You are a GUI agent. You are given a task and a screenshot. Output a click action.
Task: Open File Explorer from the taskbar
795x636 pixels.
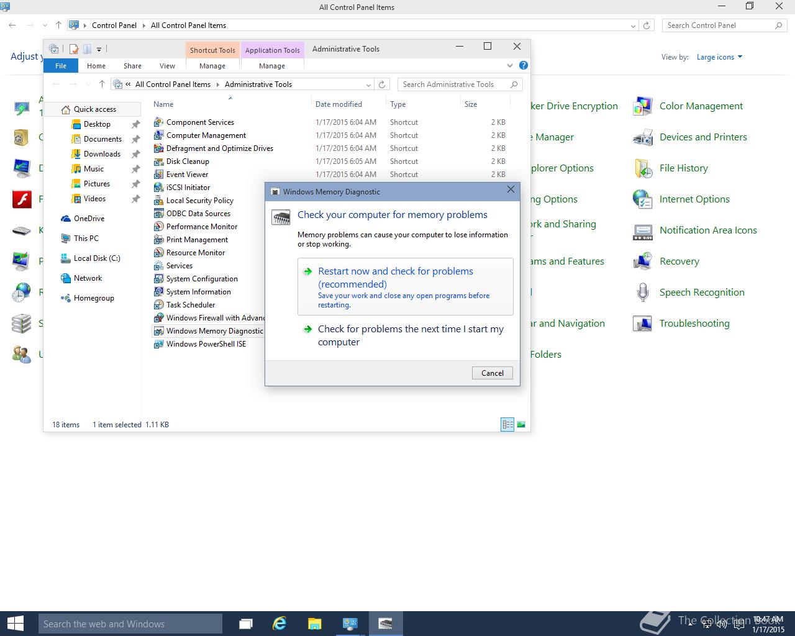tap(315, 624)
